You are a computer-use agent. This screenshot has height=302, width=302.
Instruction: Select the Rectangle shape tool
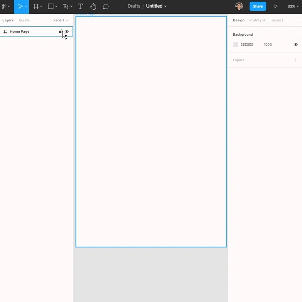pos(51,6)
